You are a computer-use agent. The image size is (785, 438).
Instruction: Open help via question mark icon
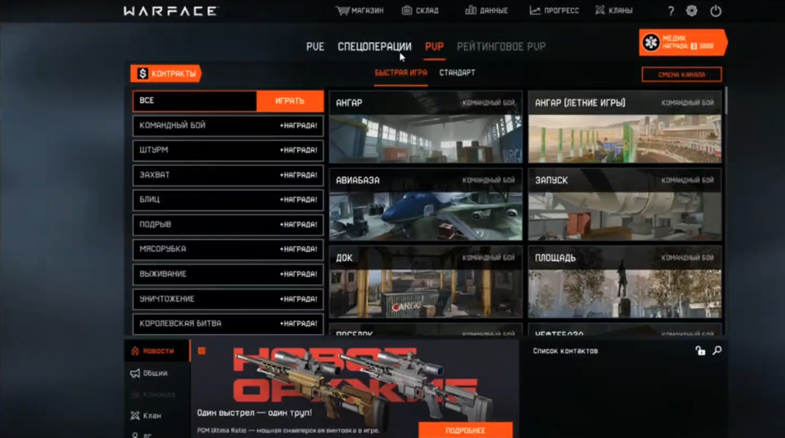pyautogui.click(x=671, y=11)
